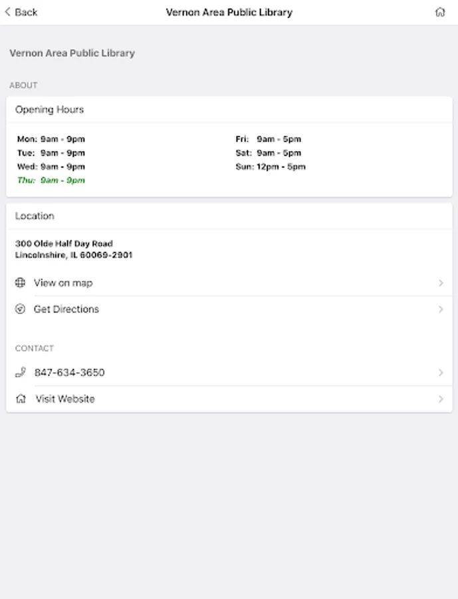Viewport: 458px width, 599px height.
Task: Tap the Opening Hours section header
Action: (50, 110)
